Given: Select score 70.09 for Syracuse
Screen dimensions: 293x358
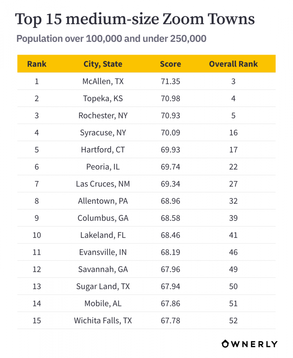Looking at the screenshot, I should pos(170,132).
